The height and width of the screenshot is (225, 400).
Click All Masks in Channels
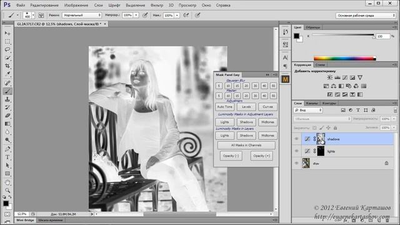246,145
